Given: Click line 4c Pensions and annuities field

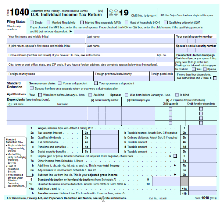Looking at the screenshot, I should tap(104, 147).
